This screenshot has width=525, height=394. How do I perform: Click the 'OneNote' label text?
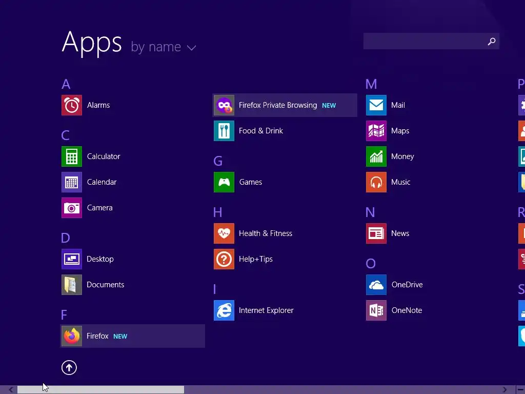407,310
